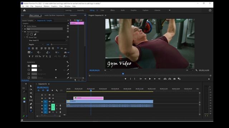
Task: Select the Selection arrow tool
Action: point(31,86)
